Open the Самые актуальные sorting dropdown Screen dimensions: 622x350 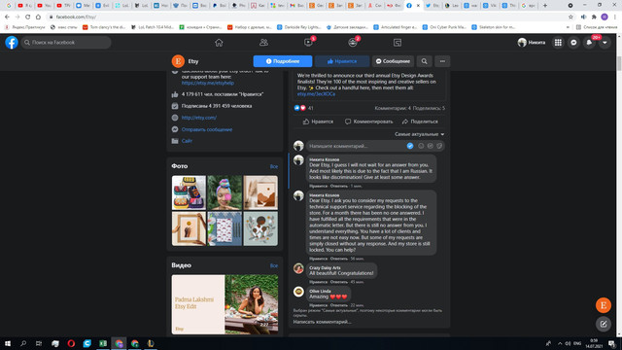click(419, 134)
